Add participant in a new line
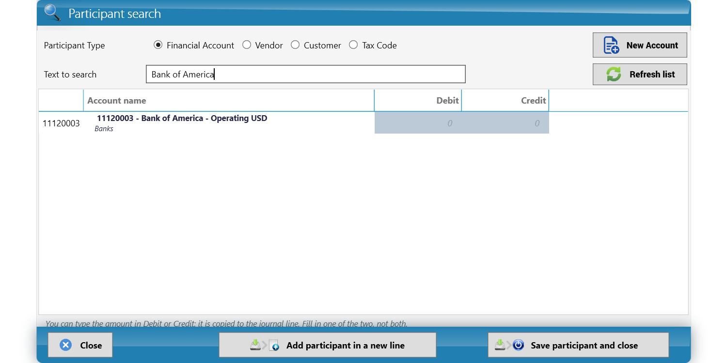The height and width of the screenshot is (363, 727). [x=328, y=345]
